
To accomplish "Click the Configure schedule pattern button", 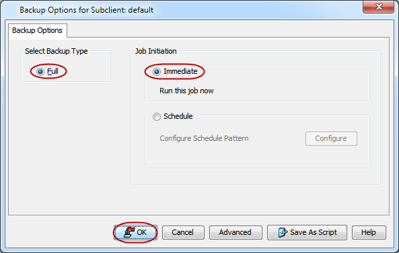I will [331, 138].
